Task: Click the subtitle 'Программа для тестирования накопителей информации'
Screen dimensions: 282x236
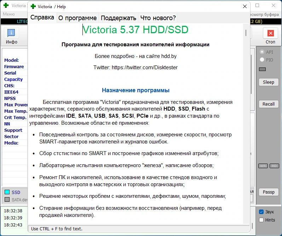Action: 136,45
